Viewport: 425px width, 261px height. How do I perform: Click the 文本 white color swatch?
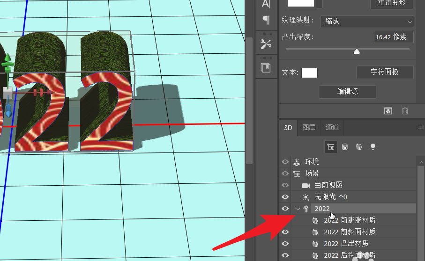(x=309, y=72)
